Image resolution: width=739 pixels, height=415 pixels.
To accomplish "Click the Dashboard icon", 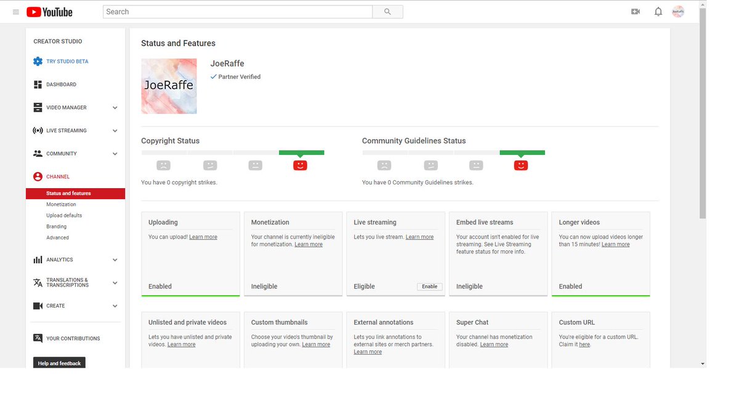I will [x=38, y=84].
